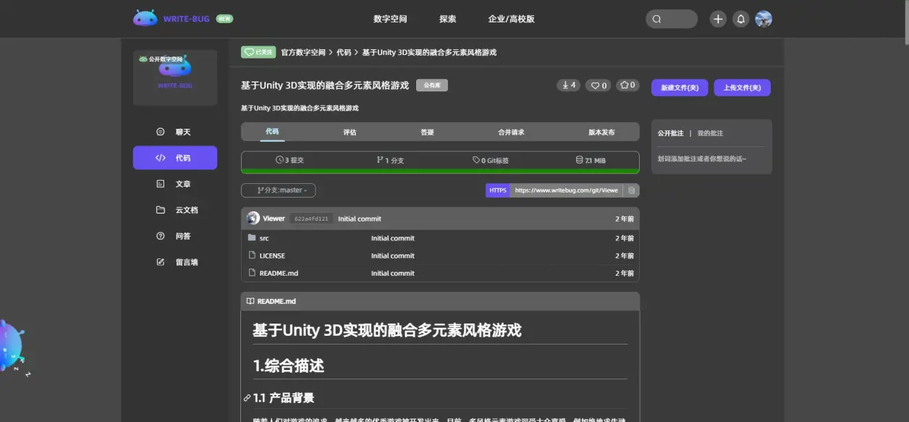This screenshot has height=422, width=909.
Task: Switch to the 代码 tab
Action: click(x=271, y=132)
